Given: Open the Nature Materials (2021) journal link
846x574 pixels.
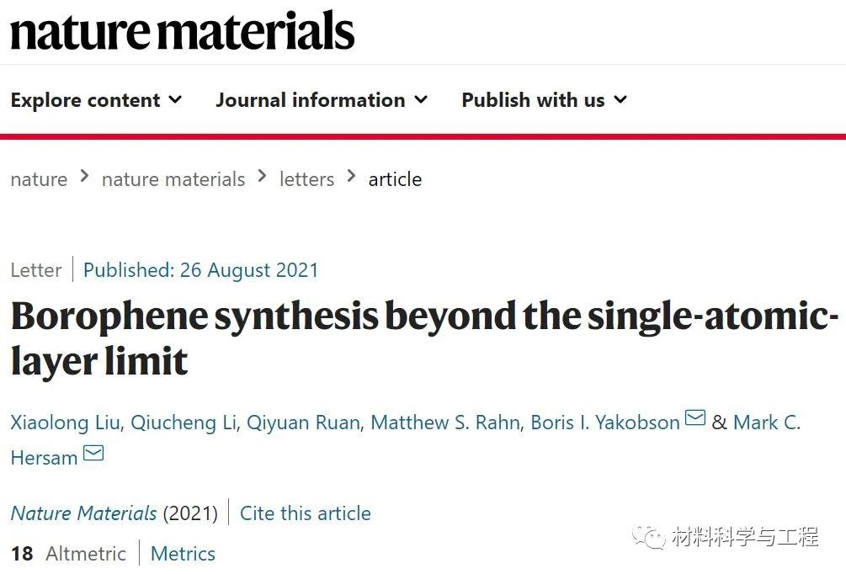Looking at the screenshot, I should [83, 513].
